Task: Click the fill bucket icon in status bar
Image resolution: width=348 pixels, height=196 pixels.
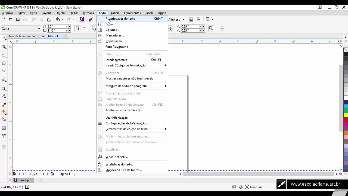Action: 241,187
